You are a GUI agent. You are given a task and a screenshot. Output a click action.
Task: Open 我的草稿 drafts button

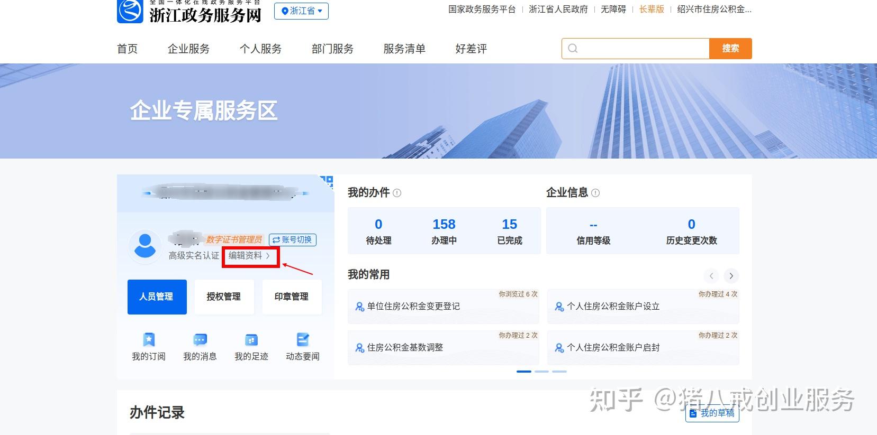click(x=712, y=413)
